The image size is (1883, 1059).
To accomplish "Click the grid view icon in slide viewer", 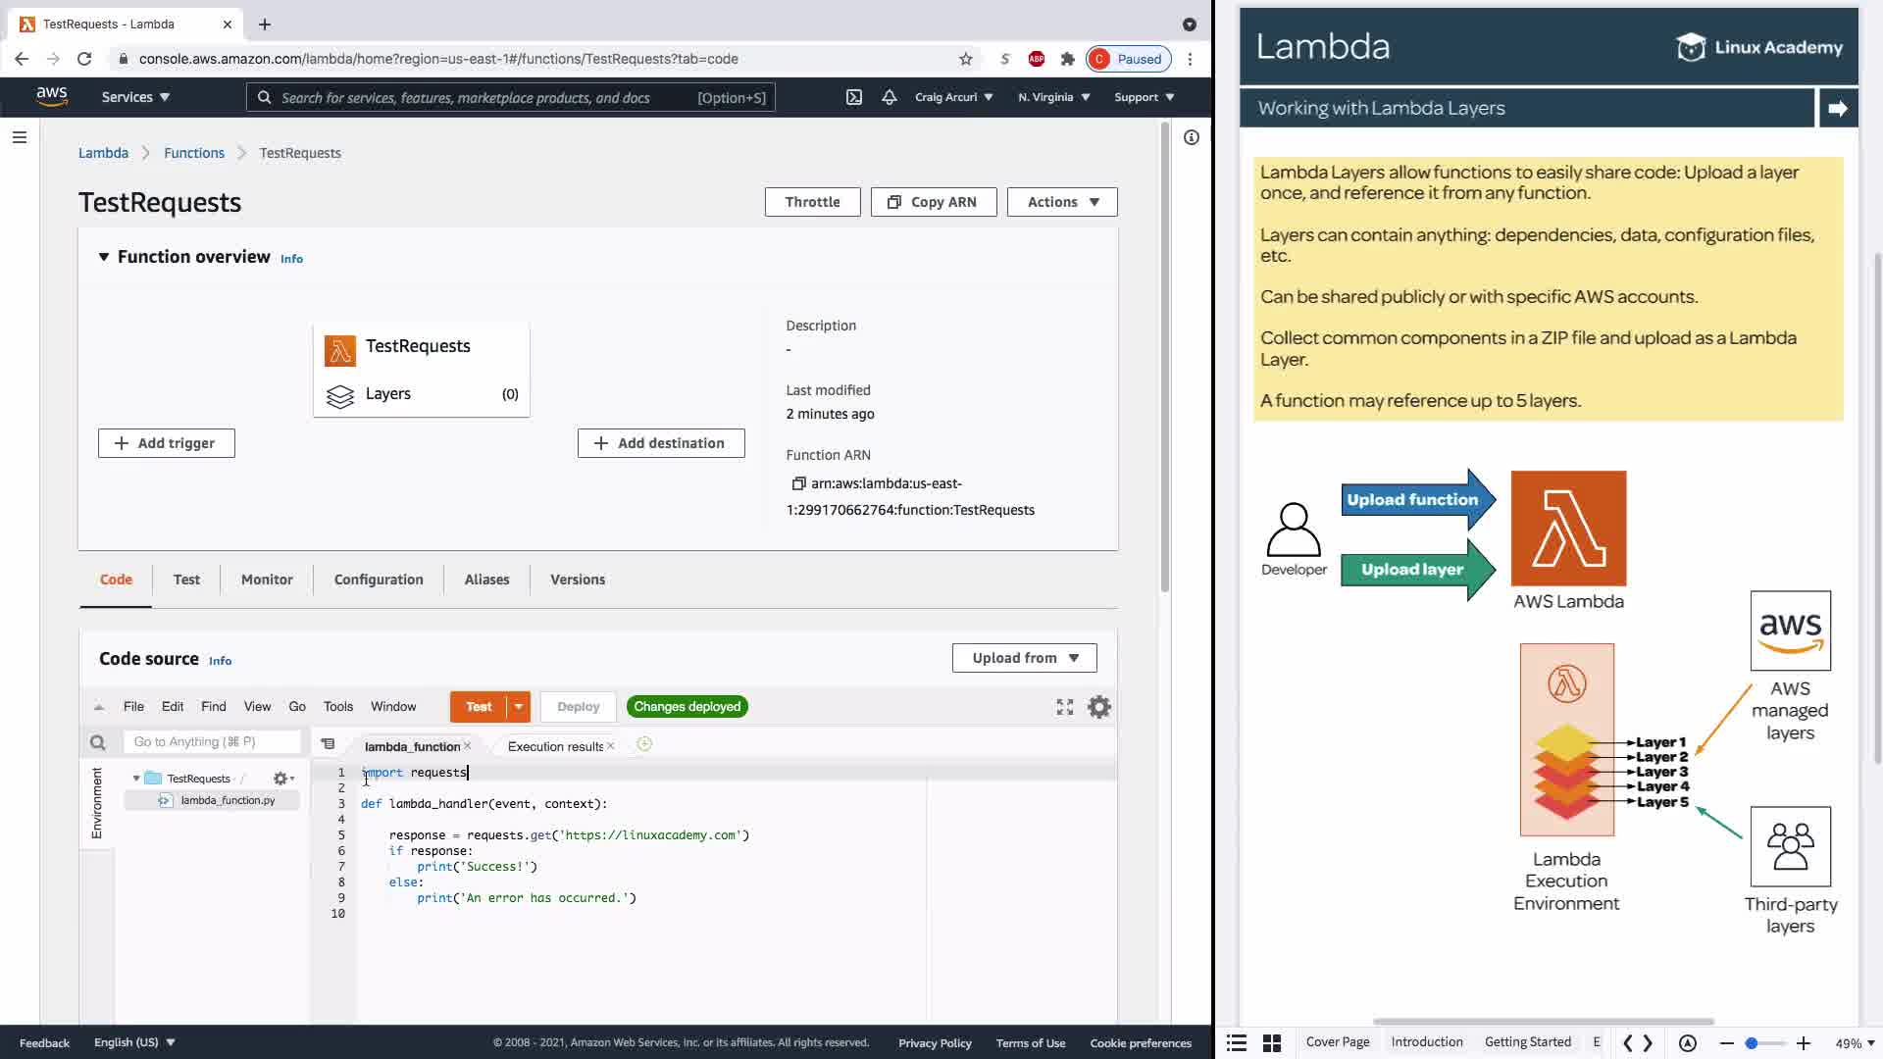I will pos(1271,1043).
